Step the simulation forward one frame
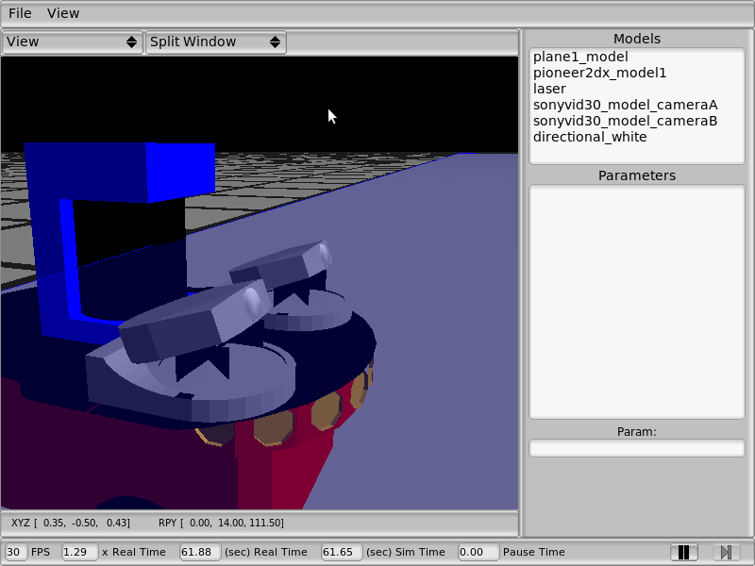Image resolution: width=755 pixels, height=566 pixels. tap(726, 552)
